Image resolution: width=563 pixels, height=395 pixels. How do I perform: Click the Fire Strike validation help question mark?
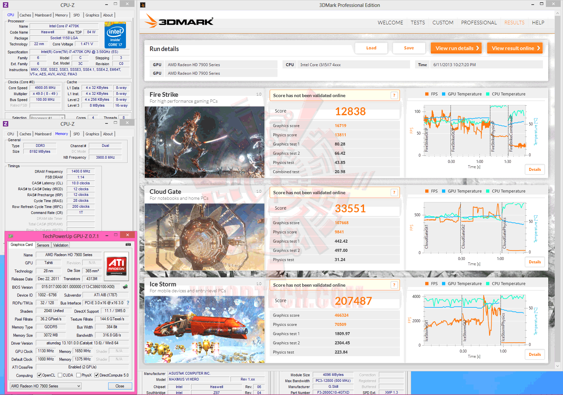[394, 95]
